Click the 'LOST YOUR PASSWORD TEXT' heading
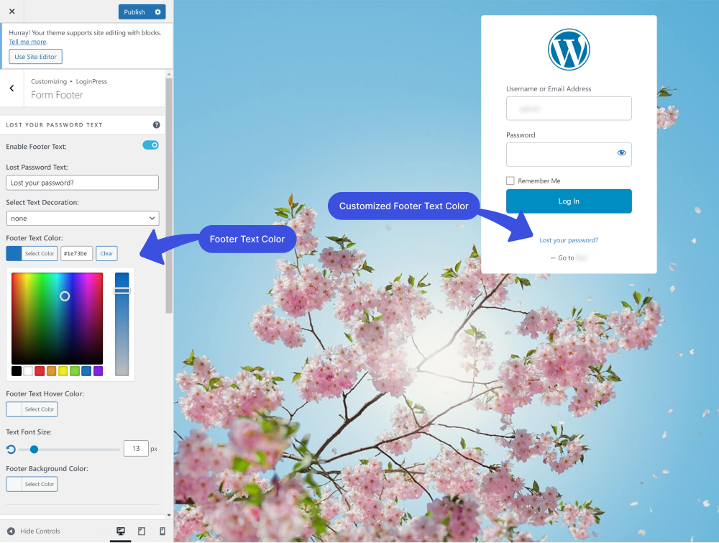 pos(54,124)
